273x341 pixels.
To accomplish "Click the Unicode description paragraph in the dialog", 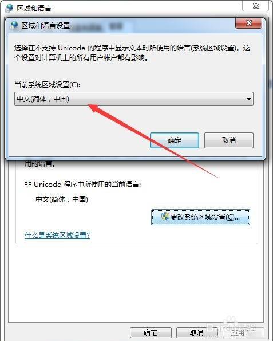I will coord(132,53).
